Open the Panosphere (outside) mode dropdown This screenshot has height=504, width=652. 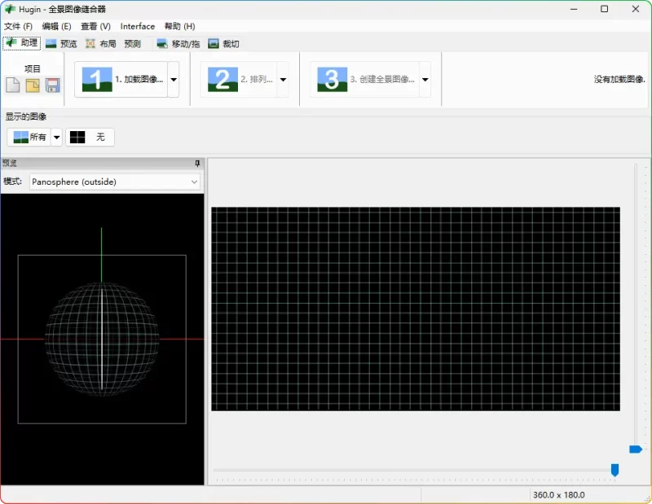[x=194, y=182]
